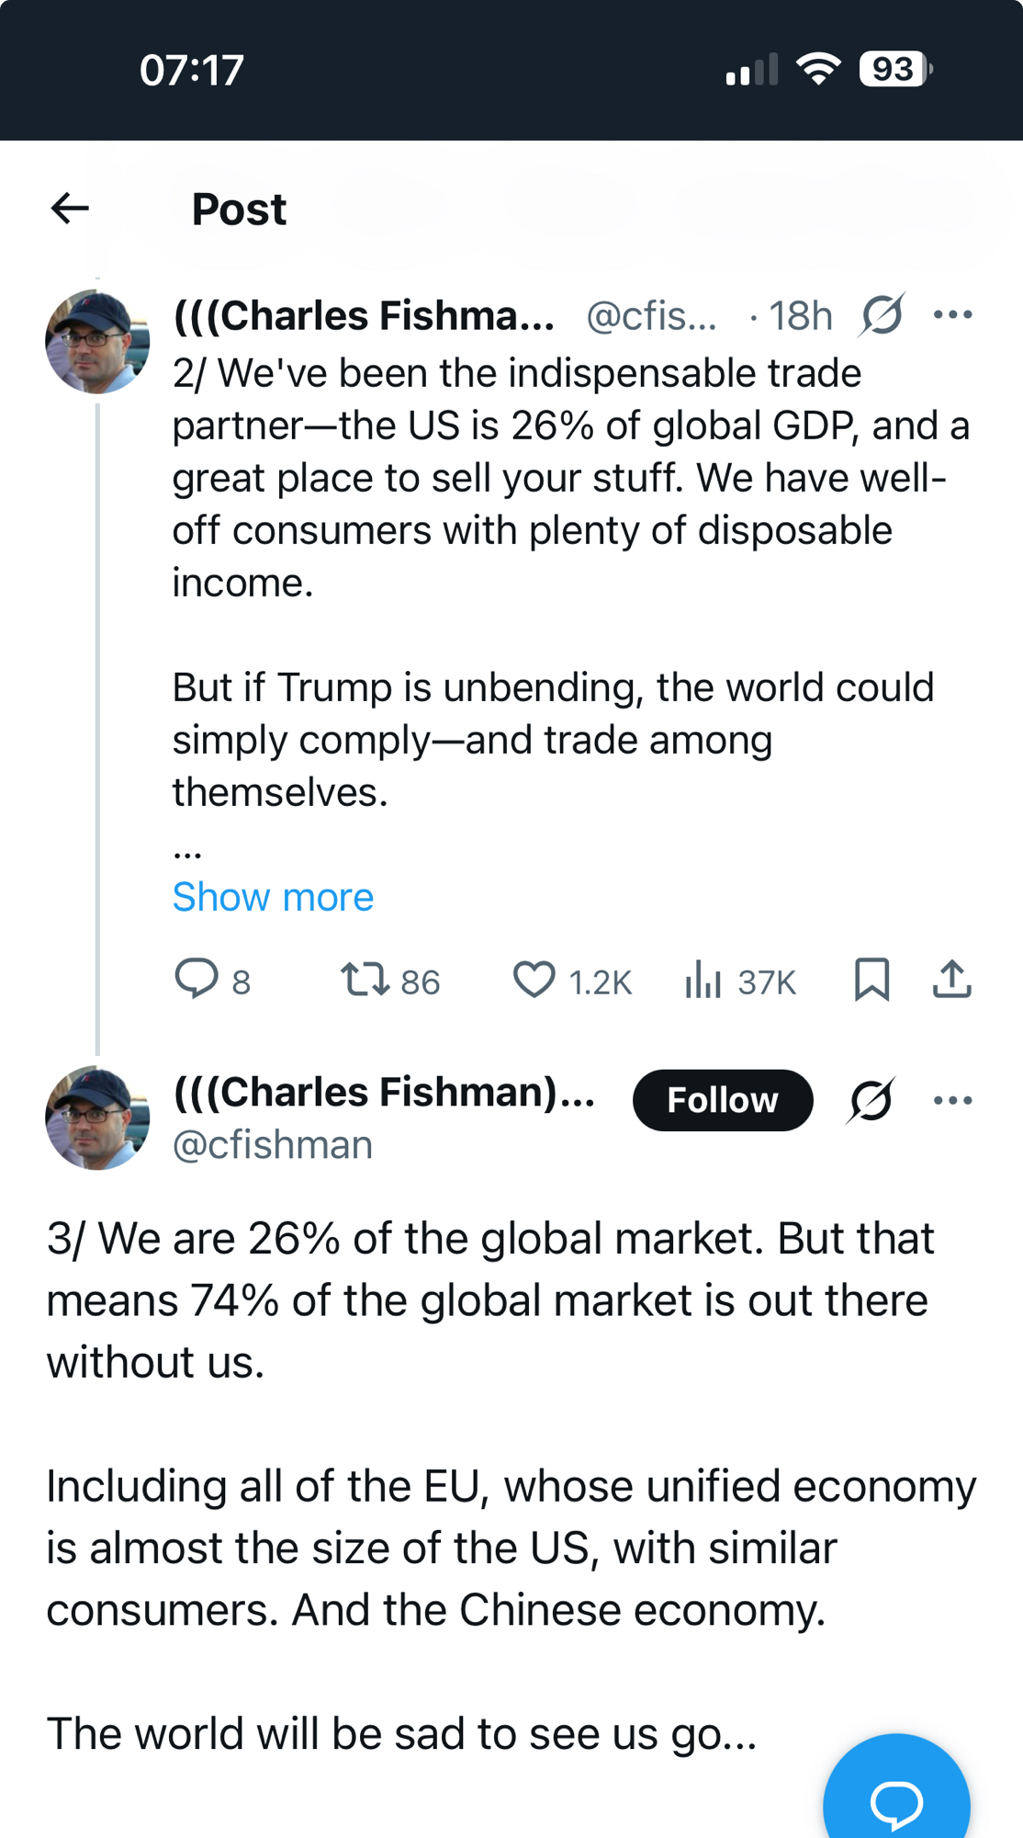Open the @cfishman handle link

(273, 1145)
